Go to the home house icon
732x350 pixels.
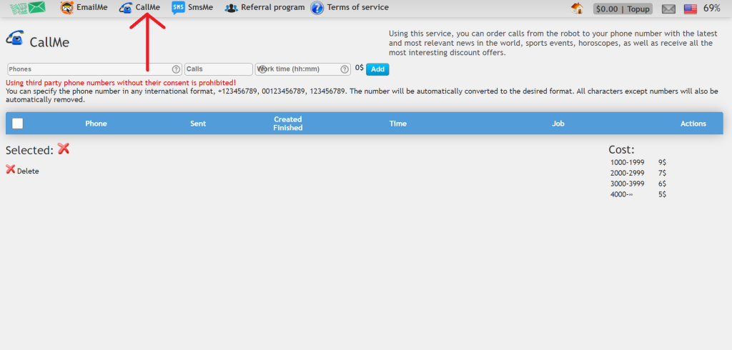(578, 8)
